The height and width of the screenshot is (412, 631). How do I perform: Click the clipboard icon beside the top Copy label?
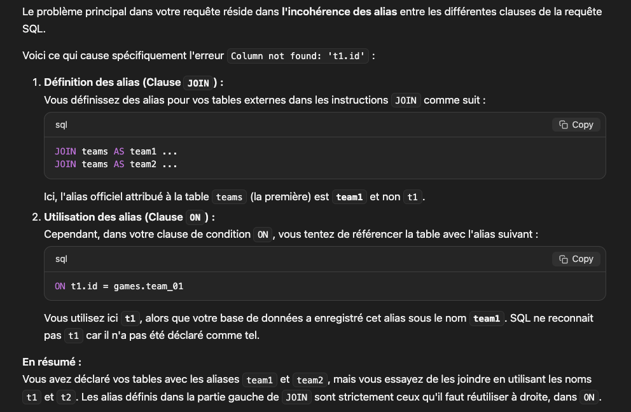click(x=562, y=125)
